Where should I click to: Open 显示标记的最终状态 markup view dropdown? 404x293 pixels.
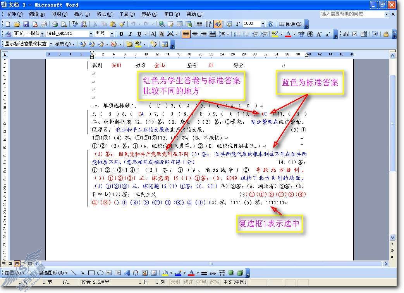click(50, 44)
